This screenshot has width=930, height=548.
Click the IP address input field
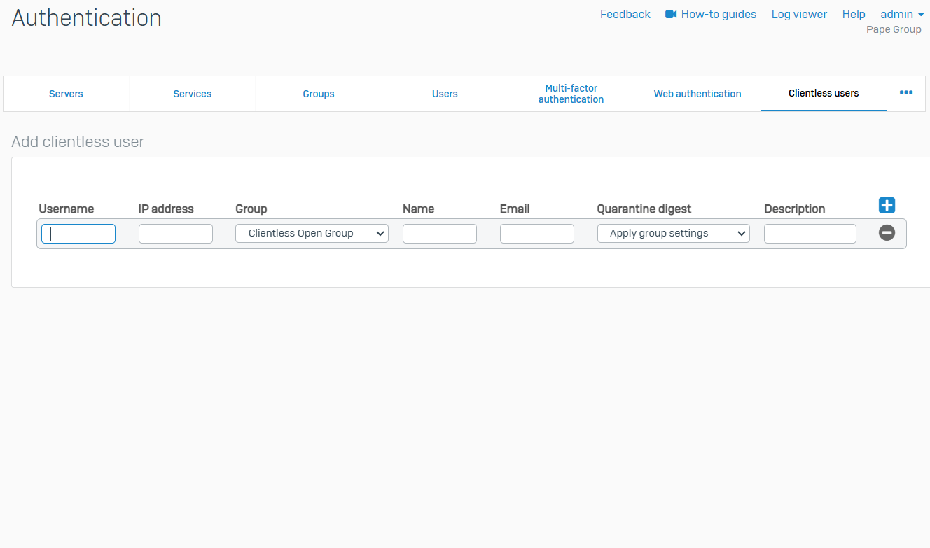[175, 234]
